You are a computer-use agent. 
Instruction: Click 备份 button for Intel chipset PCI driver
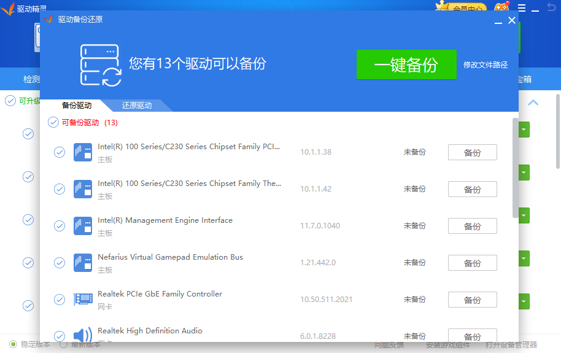click(x=472, y=152)
